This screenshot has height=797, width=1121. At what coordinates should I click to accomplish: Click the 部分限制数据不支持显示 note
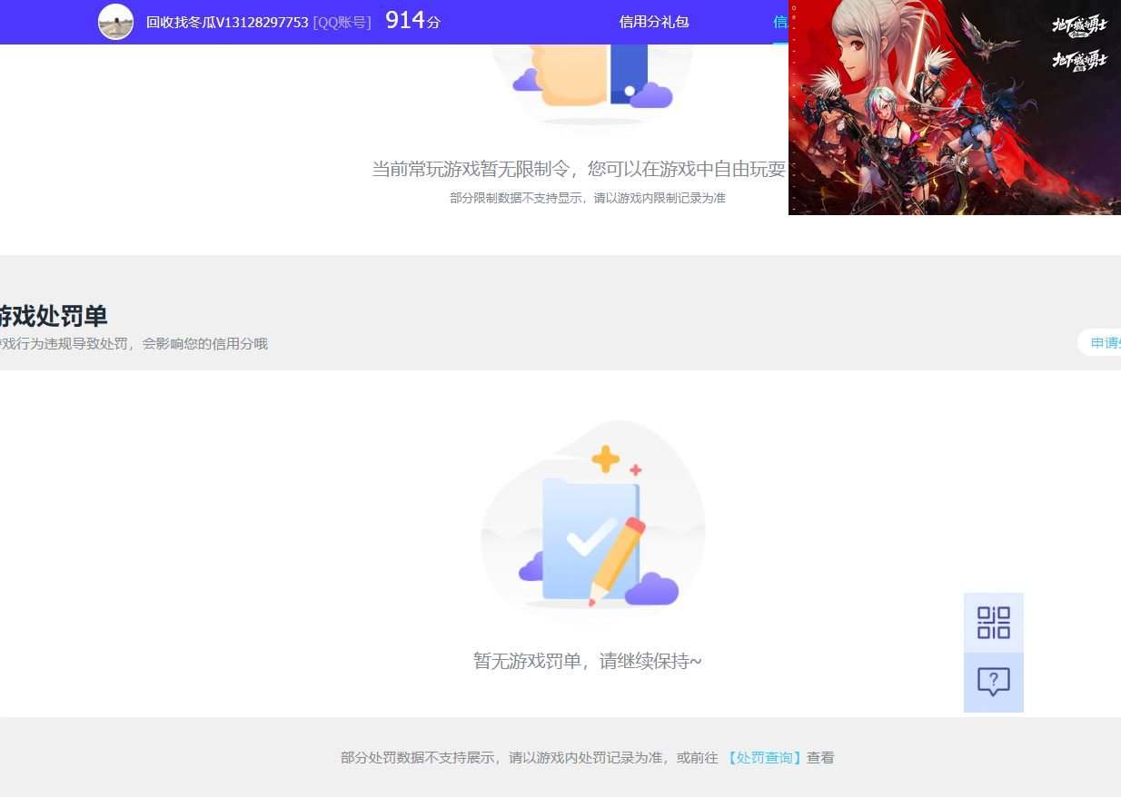[588, 198]
